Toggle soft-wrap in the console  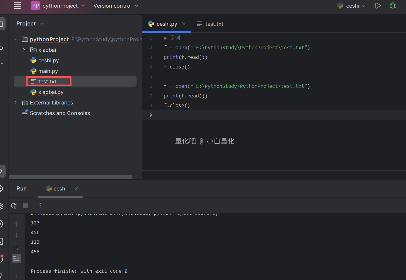[16, 247]
